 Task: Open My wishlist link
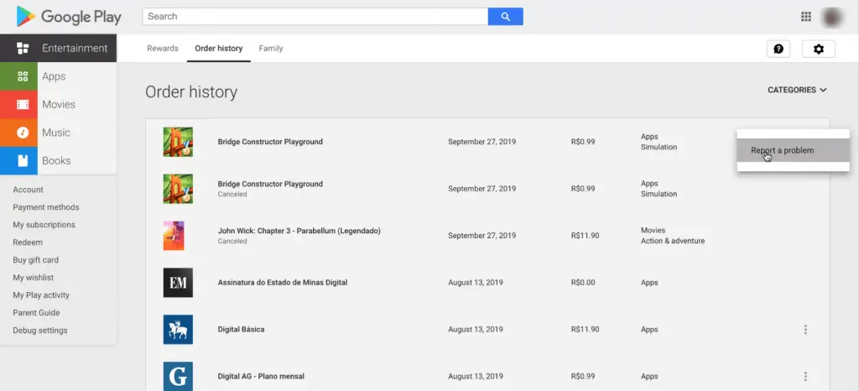(x=34, y=278)
